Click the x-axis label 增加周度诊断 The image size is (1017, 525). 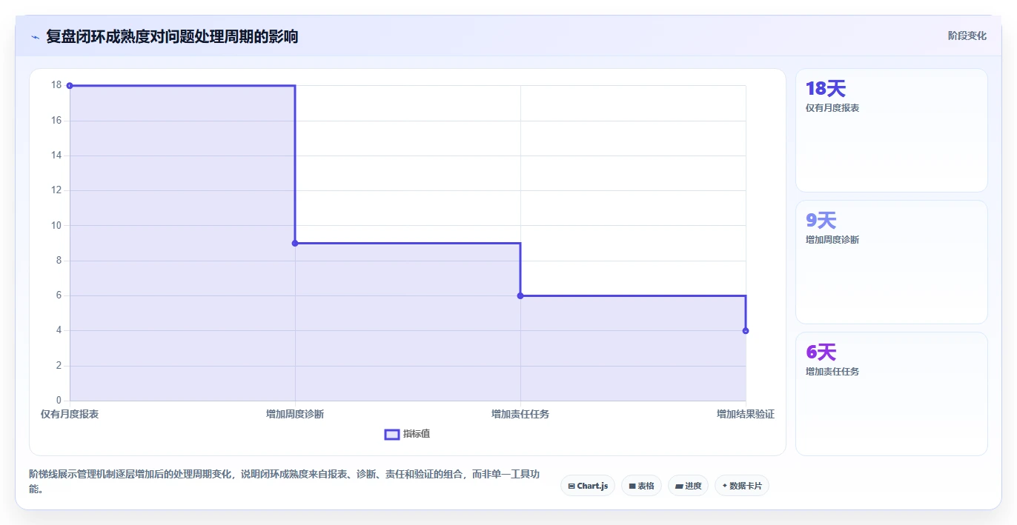[x=295, y=414]
